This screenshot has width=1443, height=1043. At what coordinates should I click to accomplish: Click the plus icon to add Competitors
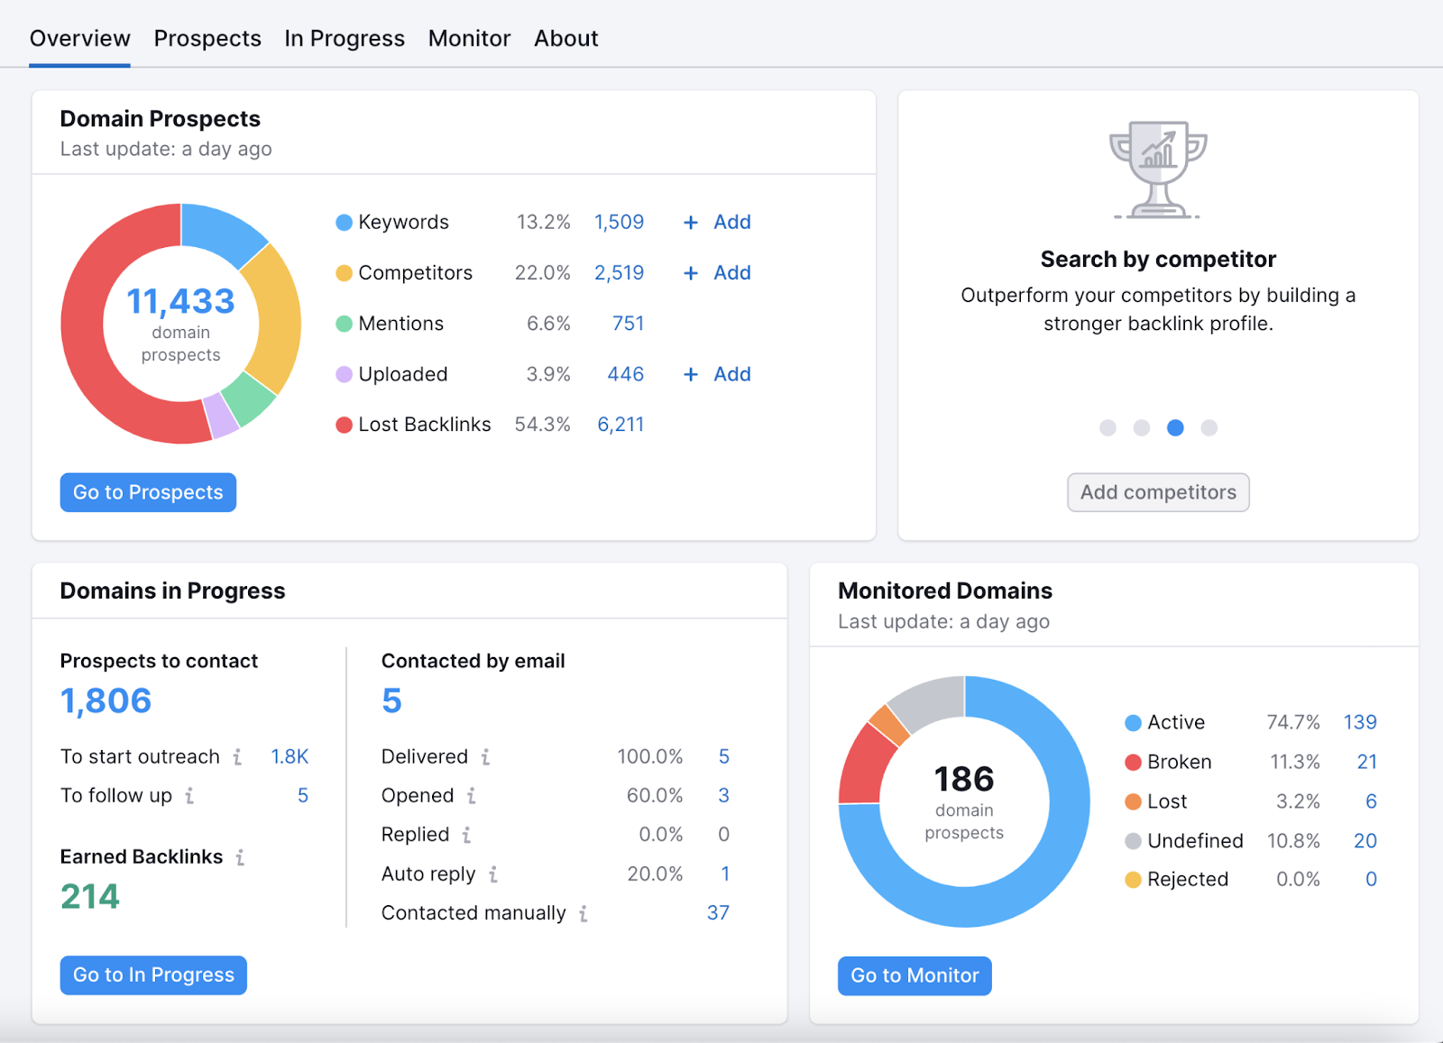tap(691, 272)
